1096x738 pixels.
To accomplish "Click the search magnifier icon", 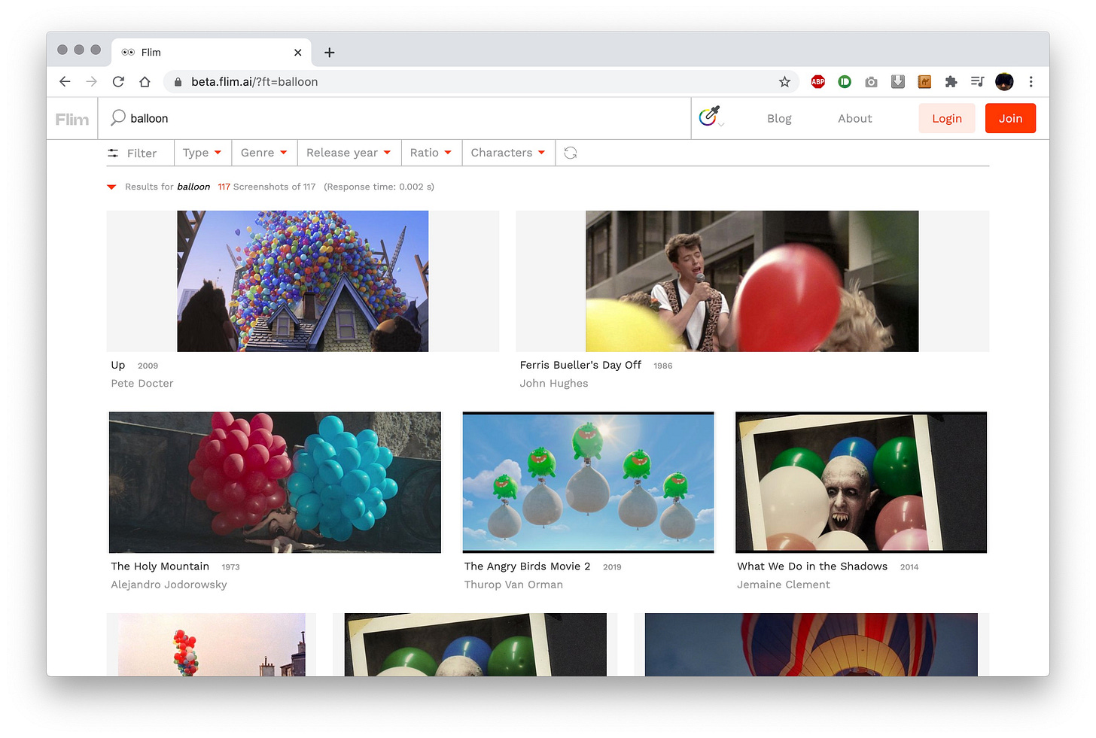I will (118, 117).
